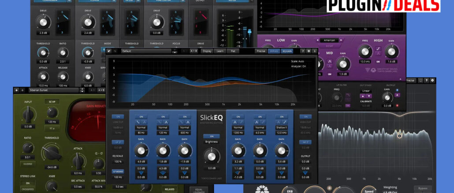Toggle ON for the 1200 Hz band
This screenshot has width=454, height=193.
[x=238, y=117]
